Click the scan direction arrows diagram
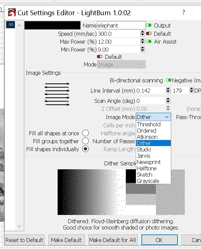 coord(57,94)
